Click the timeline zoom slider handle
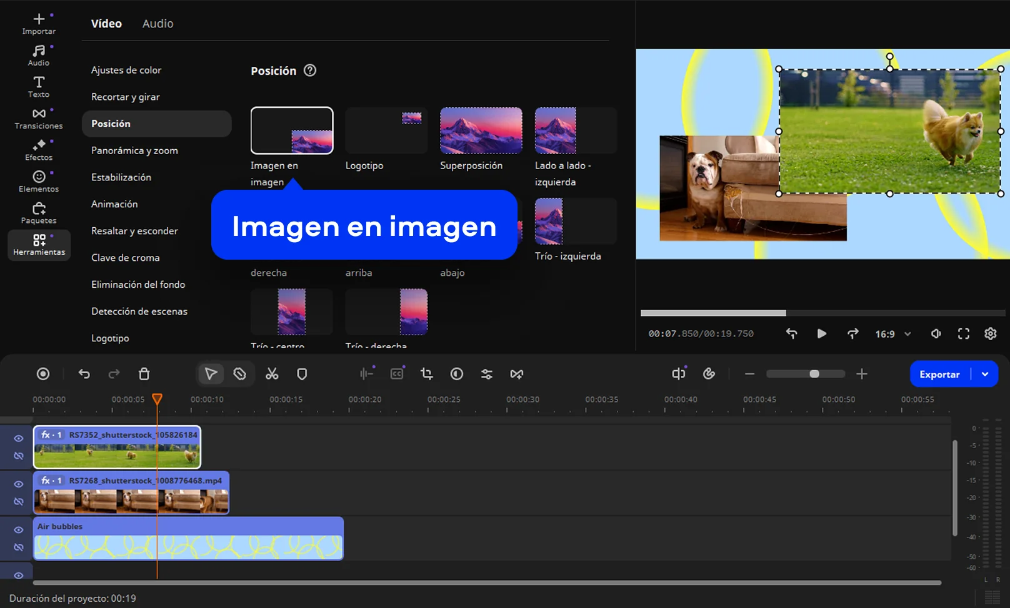This screenshot has width=1010, height=608. tap(814, 374)
